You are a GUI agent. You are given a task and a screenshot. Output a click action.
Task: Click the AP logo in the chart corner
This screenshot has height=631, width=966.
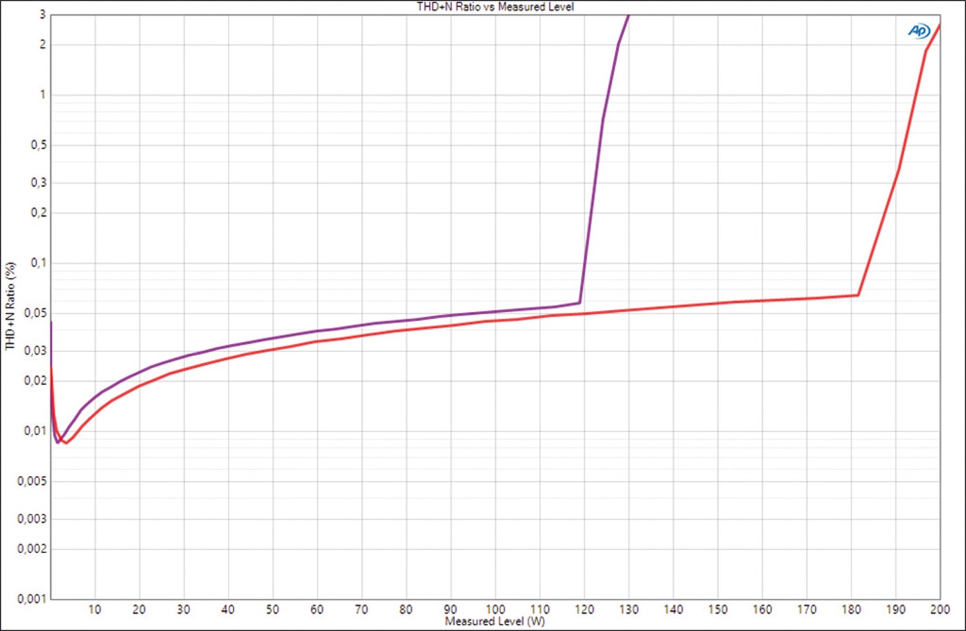pyautogui.click(x=919, y=31)
